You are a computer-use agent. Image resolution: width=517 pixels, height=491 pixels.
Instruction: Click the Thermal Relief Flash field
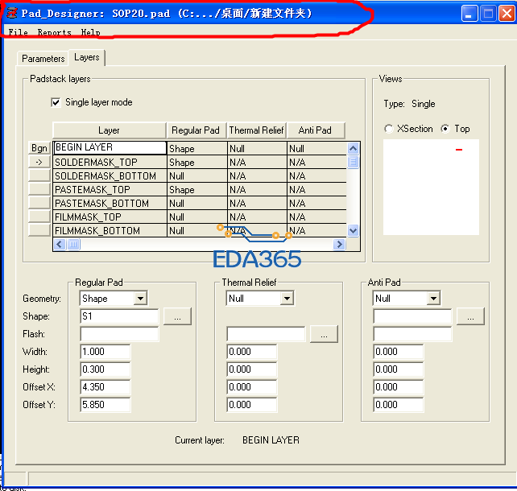266,334
